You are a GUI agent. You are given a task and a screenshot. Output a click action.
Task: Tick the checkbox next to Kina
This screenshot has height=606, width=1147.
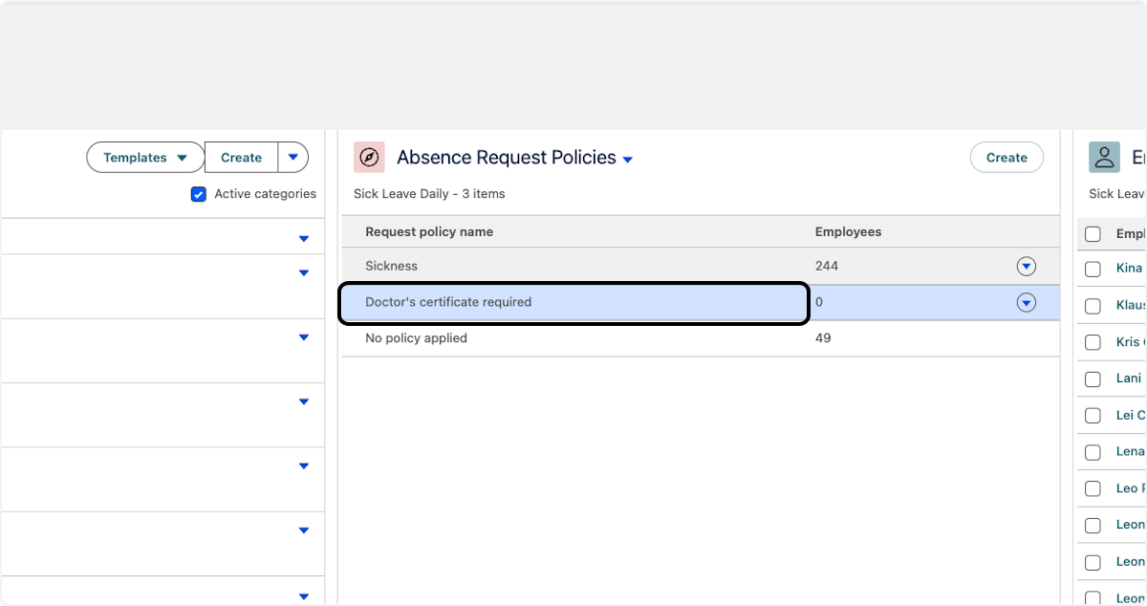coord(1093,270)
